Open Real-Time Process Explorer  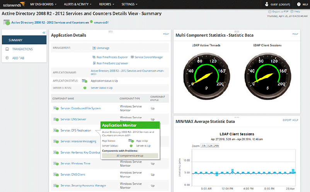pos(112,57)
